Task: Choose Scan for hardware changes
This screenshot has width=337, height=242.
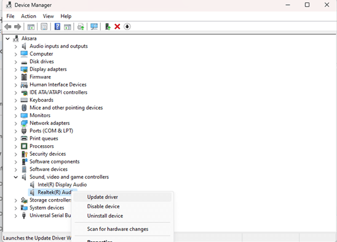Action: [122, 229]
